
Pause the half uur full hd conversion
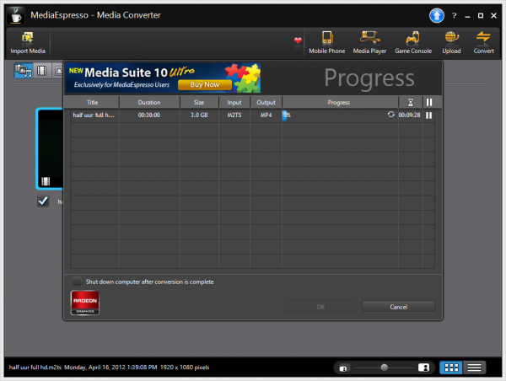(428, 115)
